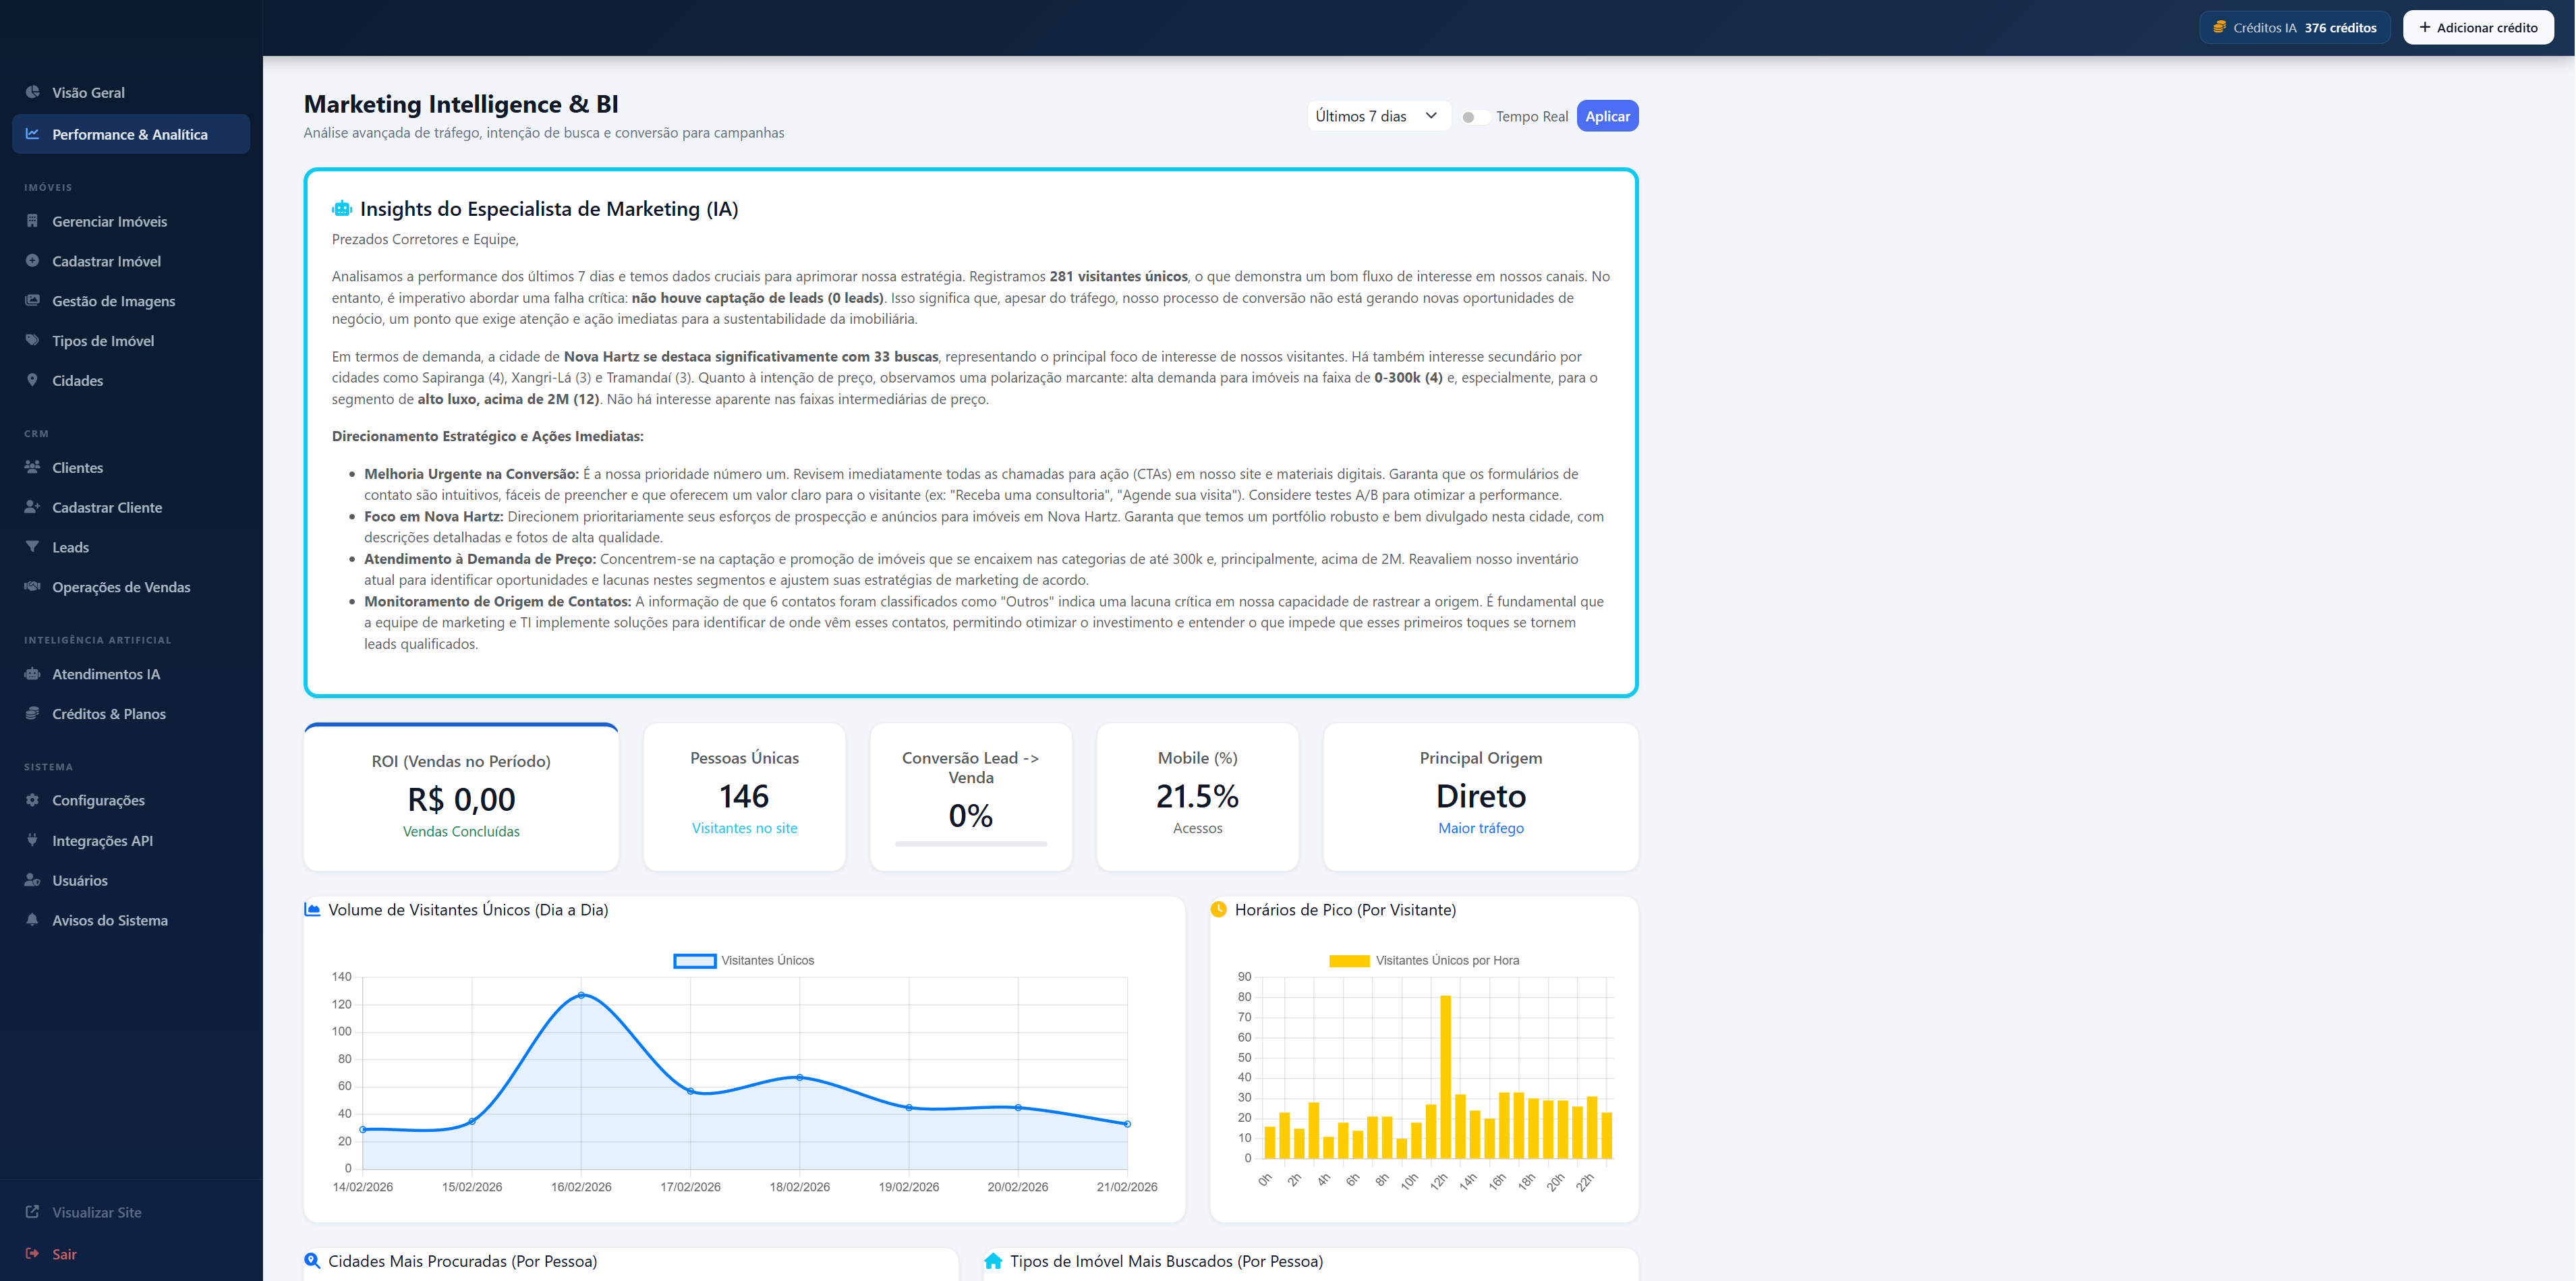
Task: Click the Integrações API plug icon
Action: 33,840
